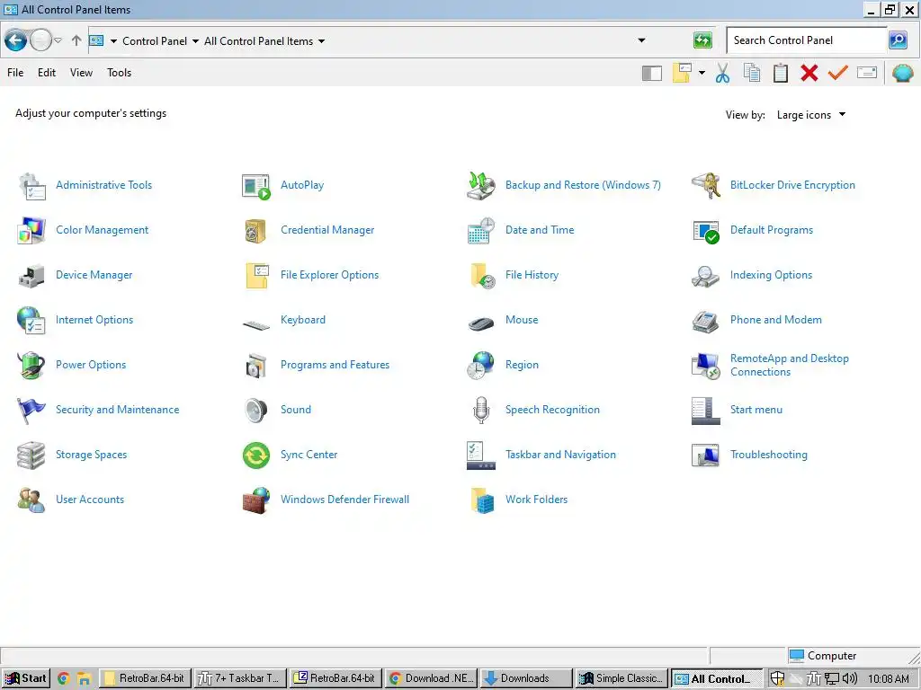This screenshot has width=921, height=690.
Task: Click the Credential Manager safe icon
Action: coord(256,231)
